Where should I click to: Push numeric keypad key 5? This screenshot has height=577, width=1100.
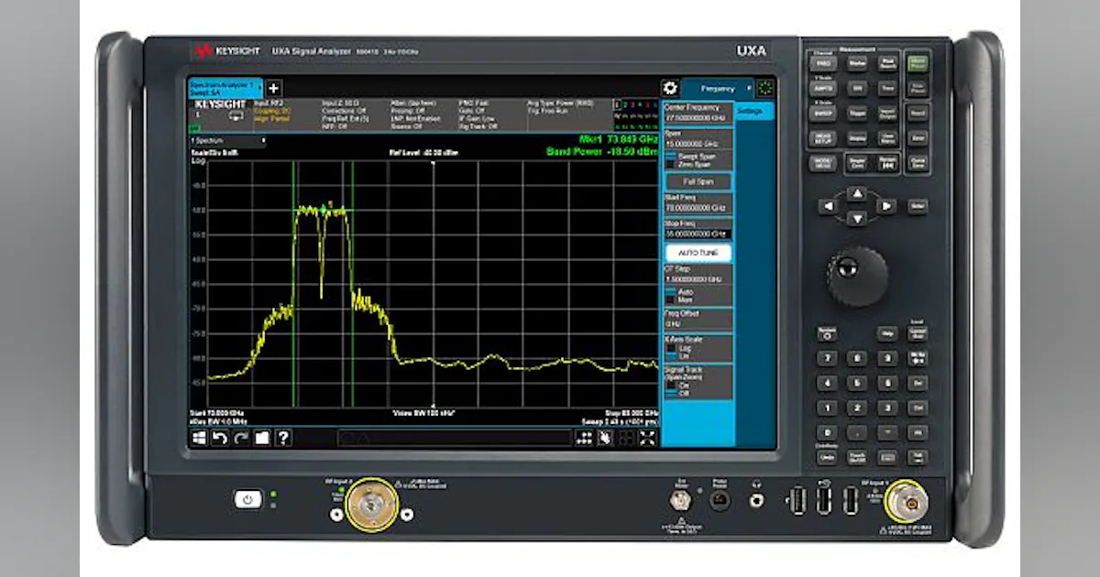pos(857,384)
